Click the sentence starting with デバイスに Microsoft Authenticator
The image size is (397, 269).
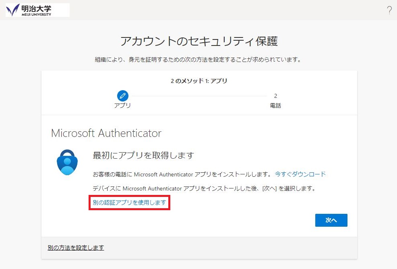tap(204, 188)
